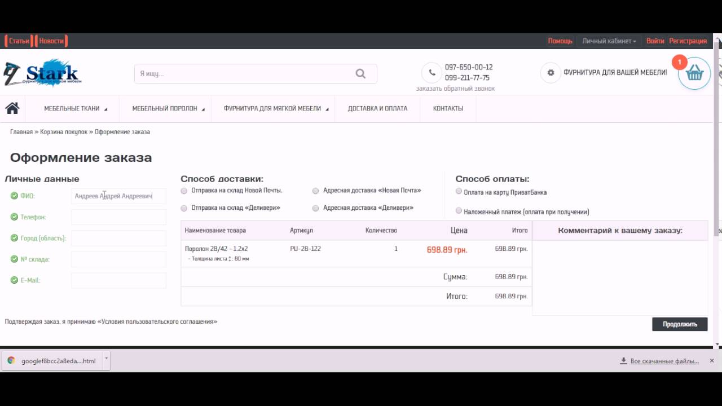Click the search magnifier icon
The image size is (722, 406).
(x=360, y=74)
